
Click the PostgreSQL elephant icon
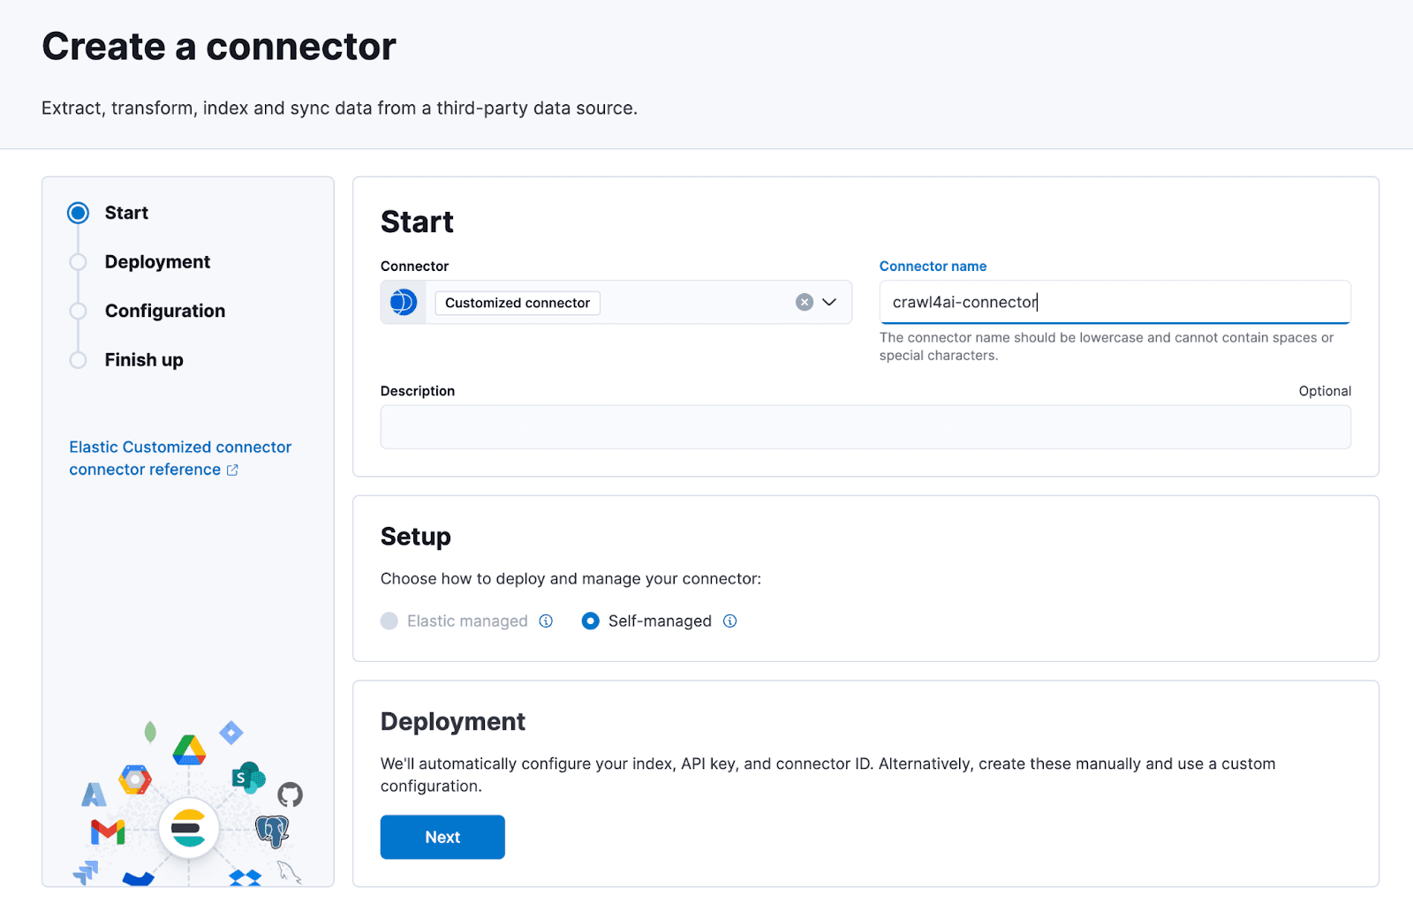point(272,831)
